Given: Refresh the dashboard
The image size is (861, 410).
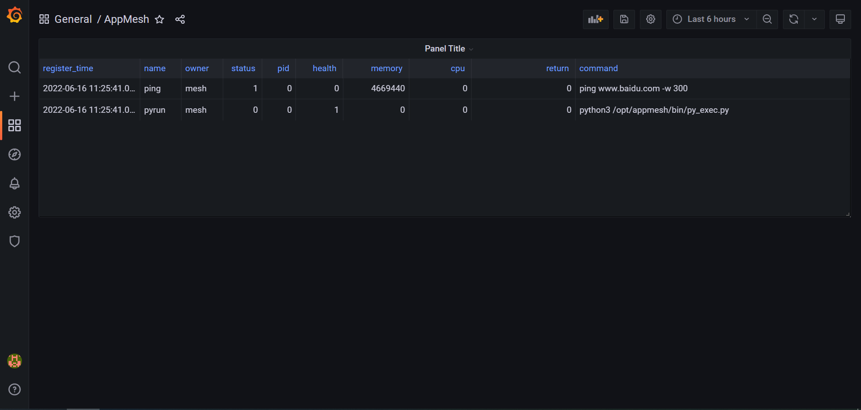Looking at the screenshot, I should click(794, 19).
